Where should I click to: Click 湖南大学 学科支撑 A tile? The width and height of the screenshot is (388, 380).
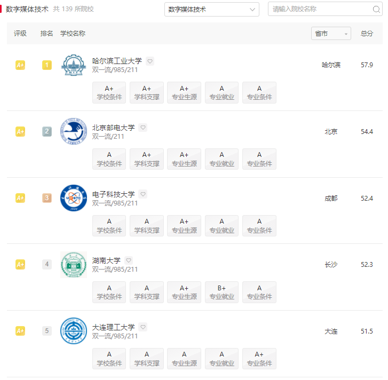(x=147, y=292)
